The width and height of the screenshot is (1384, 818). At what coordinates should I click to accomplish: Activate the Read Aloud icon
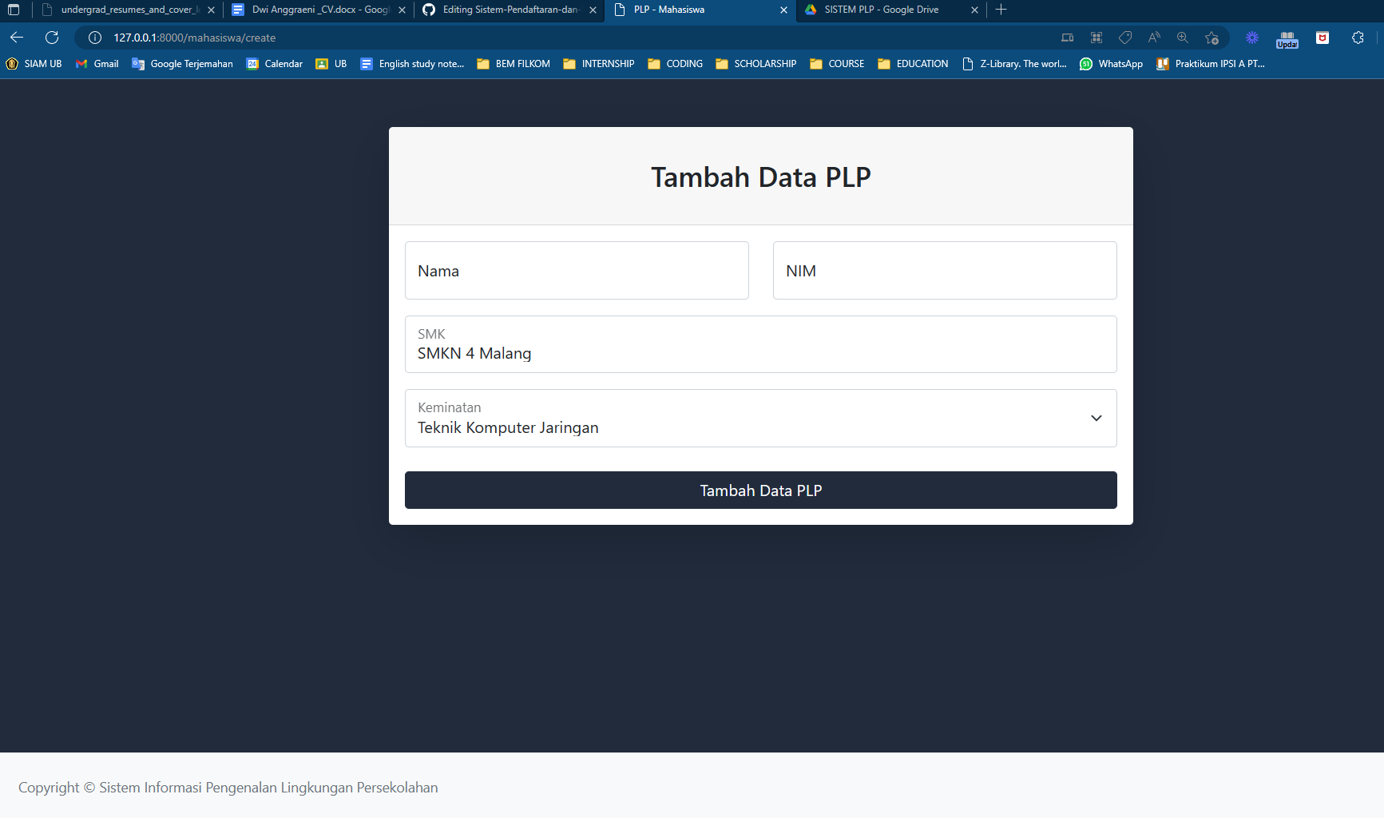[1154, 38]
